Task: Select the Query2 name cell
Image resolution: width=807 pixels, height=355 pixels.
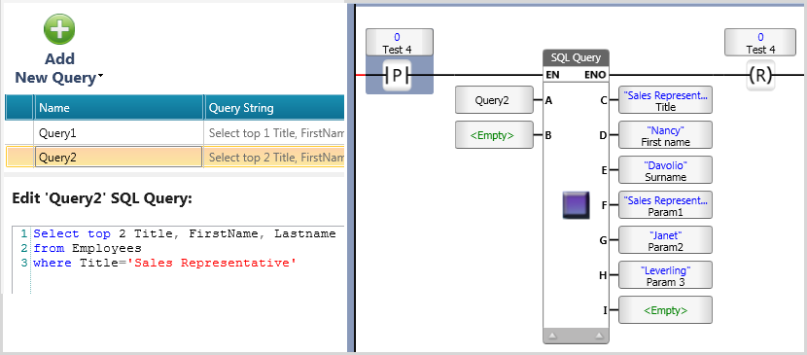Action: coord(119,158)
